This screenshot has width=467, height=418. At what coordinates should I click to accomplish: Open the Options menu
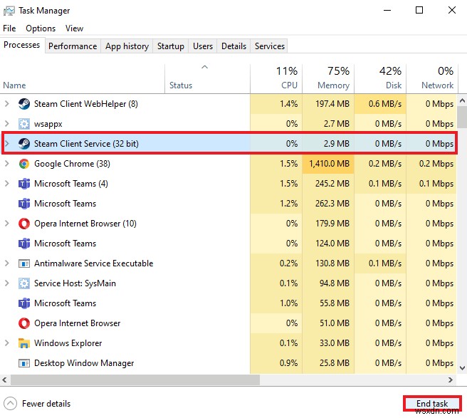[41, 28]
